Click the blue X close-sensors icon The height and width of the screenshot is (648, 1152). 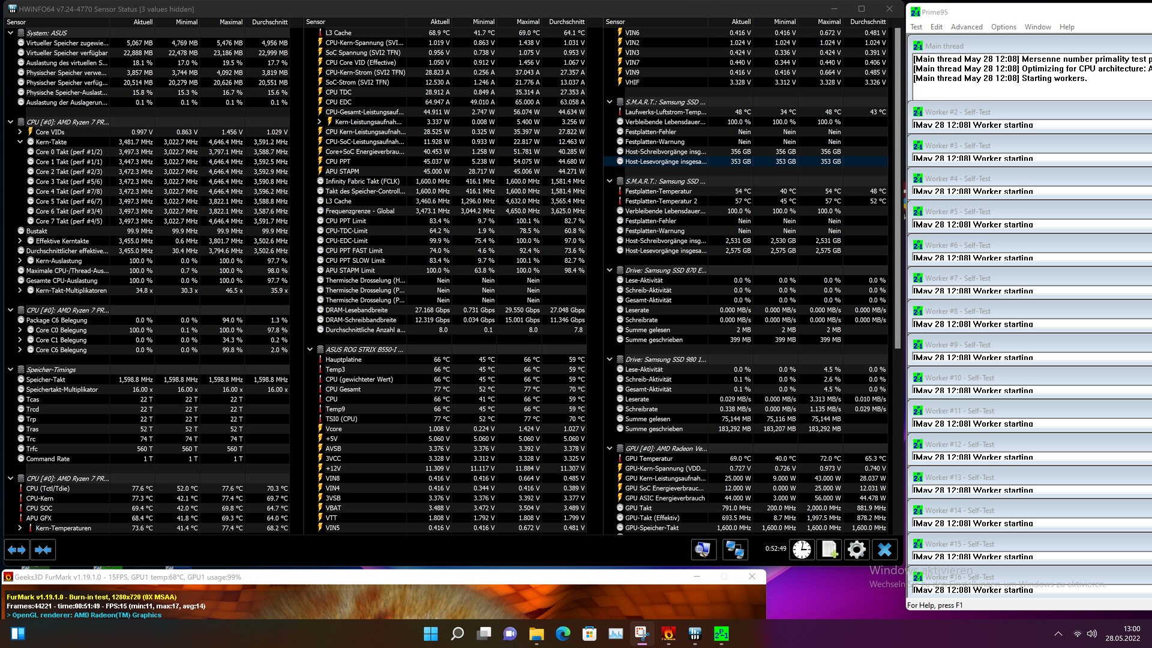(x=884, y=550)
